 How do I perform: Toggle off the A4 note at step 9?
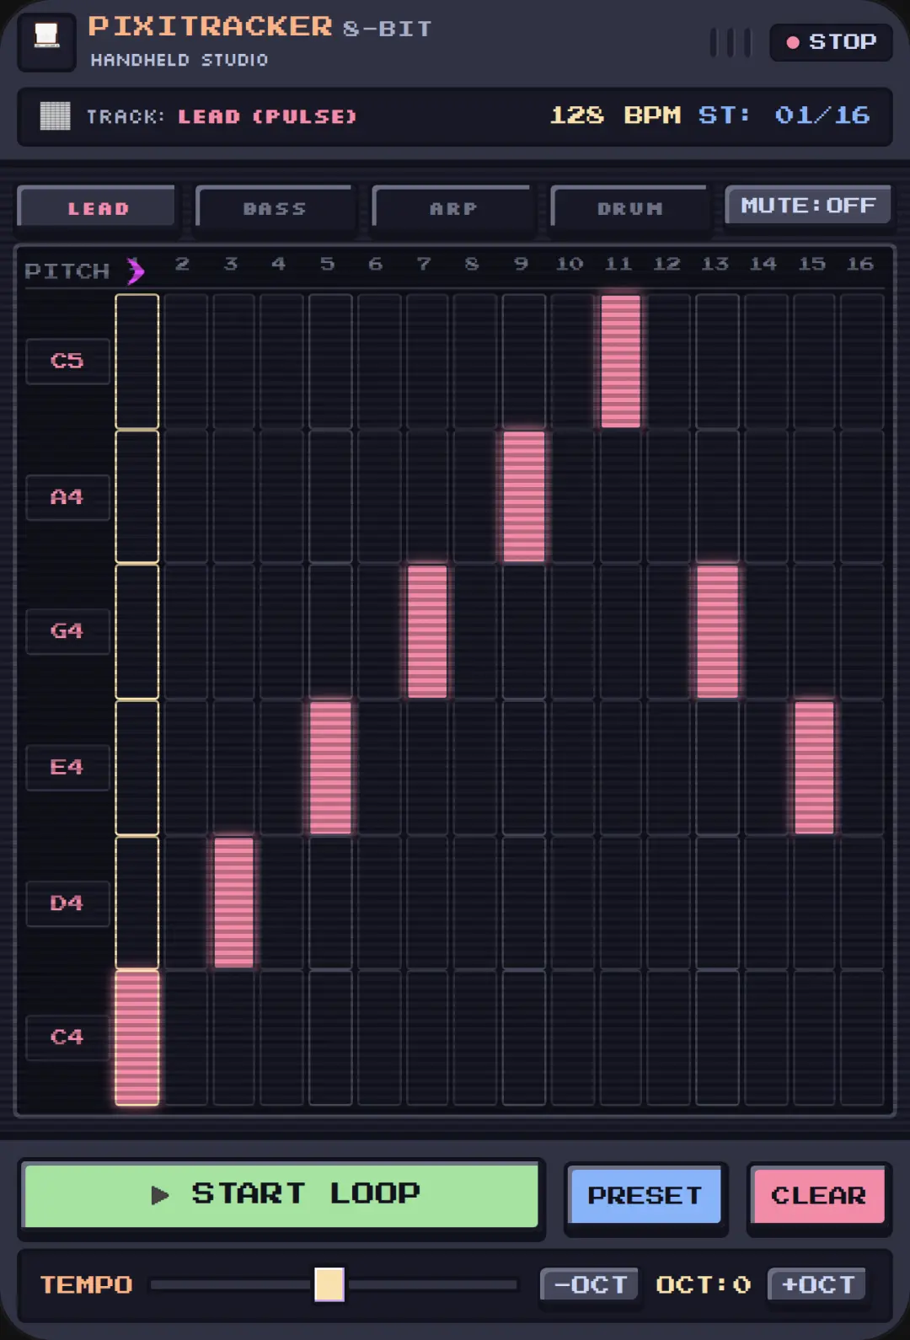(x=524, y=496)
